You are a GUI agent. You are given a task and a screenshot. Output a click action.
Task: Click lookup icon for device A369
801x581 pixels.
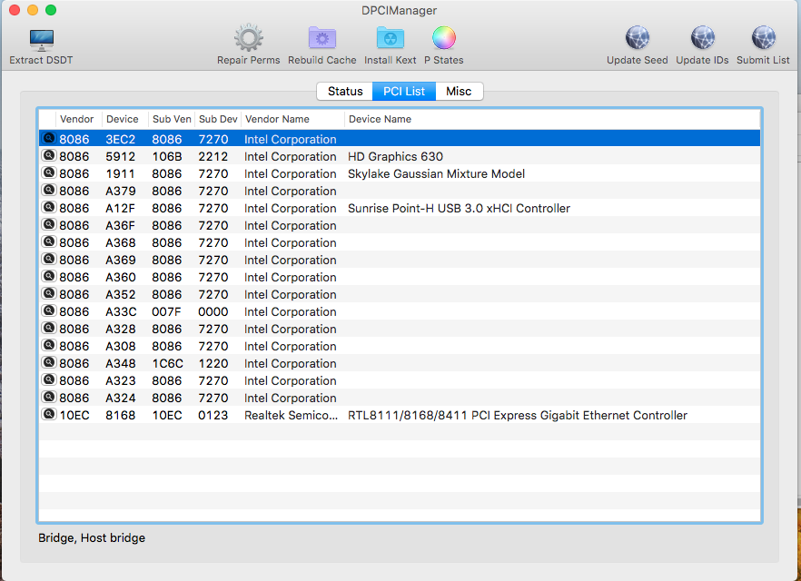click(x=48, y=260)
